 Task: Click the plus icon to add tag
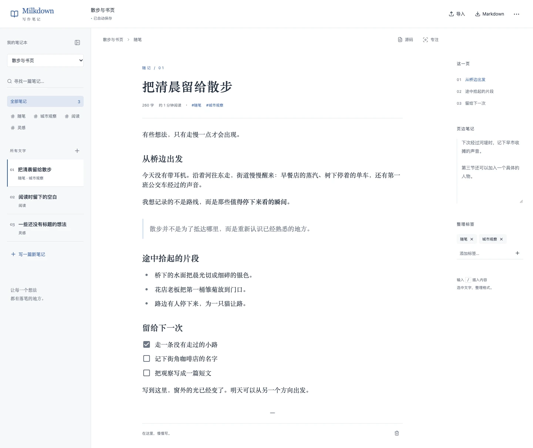point(517,253)
